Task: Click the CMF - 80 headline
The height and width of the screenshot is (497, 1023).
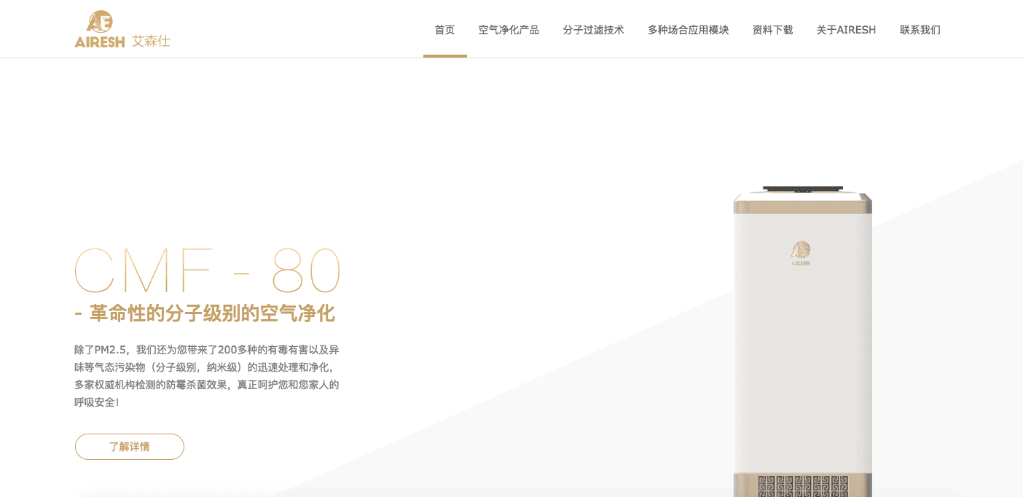Action: 208,270
